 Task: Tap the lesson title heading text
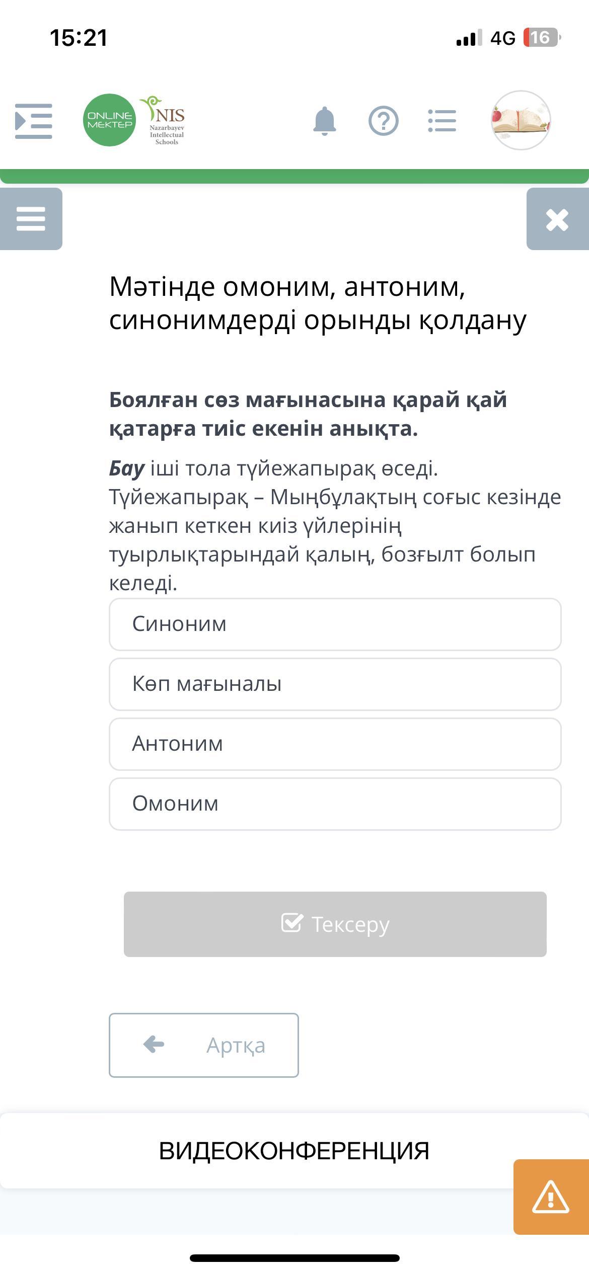[x=318, y=303]
